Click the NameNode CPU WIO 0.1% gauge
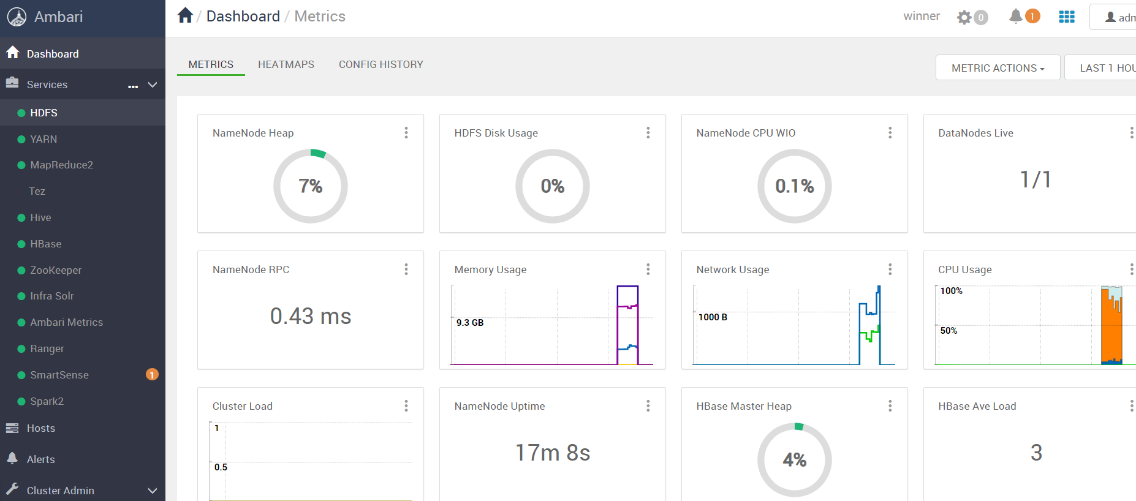Viewport: 1136px width, 501px height. click(x=795, y=186)
